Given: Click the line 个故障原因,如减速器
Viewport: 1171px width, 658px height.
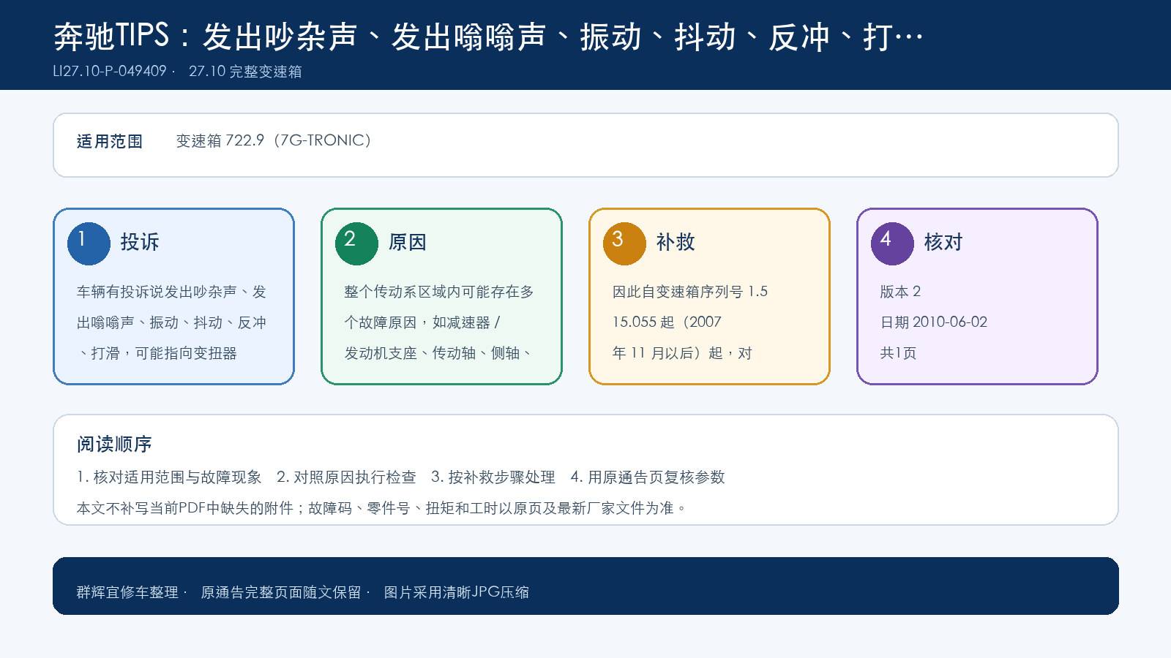Looking at the screenshot, I should tap(422, 322).
